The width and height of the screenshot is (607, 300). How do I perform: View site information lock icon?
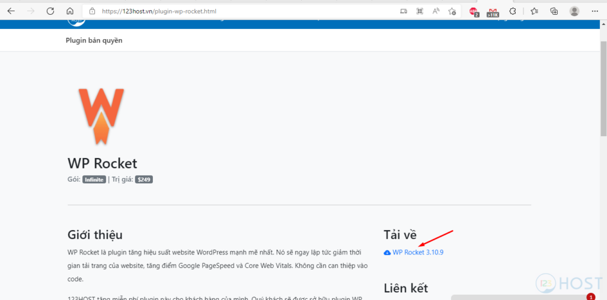click(x=92, y=11)
